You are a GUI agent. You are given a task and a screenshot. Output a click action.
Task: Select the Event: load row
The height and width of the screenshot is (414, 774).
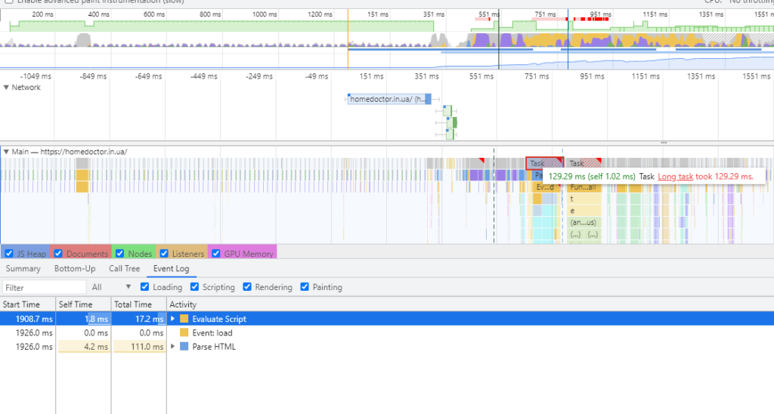pyautogui.click(x=387, y=332)
